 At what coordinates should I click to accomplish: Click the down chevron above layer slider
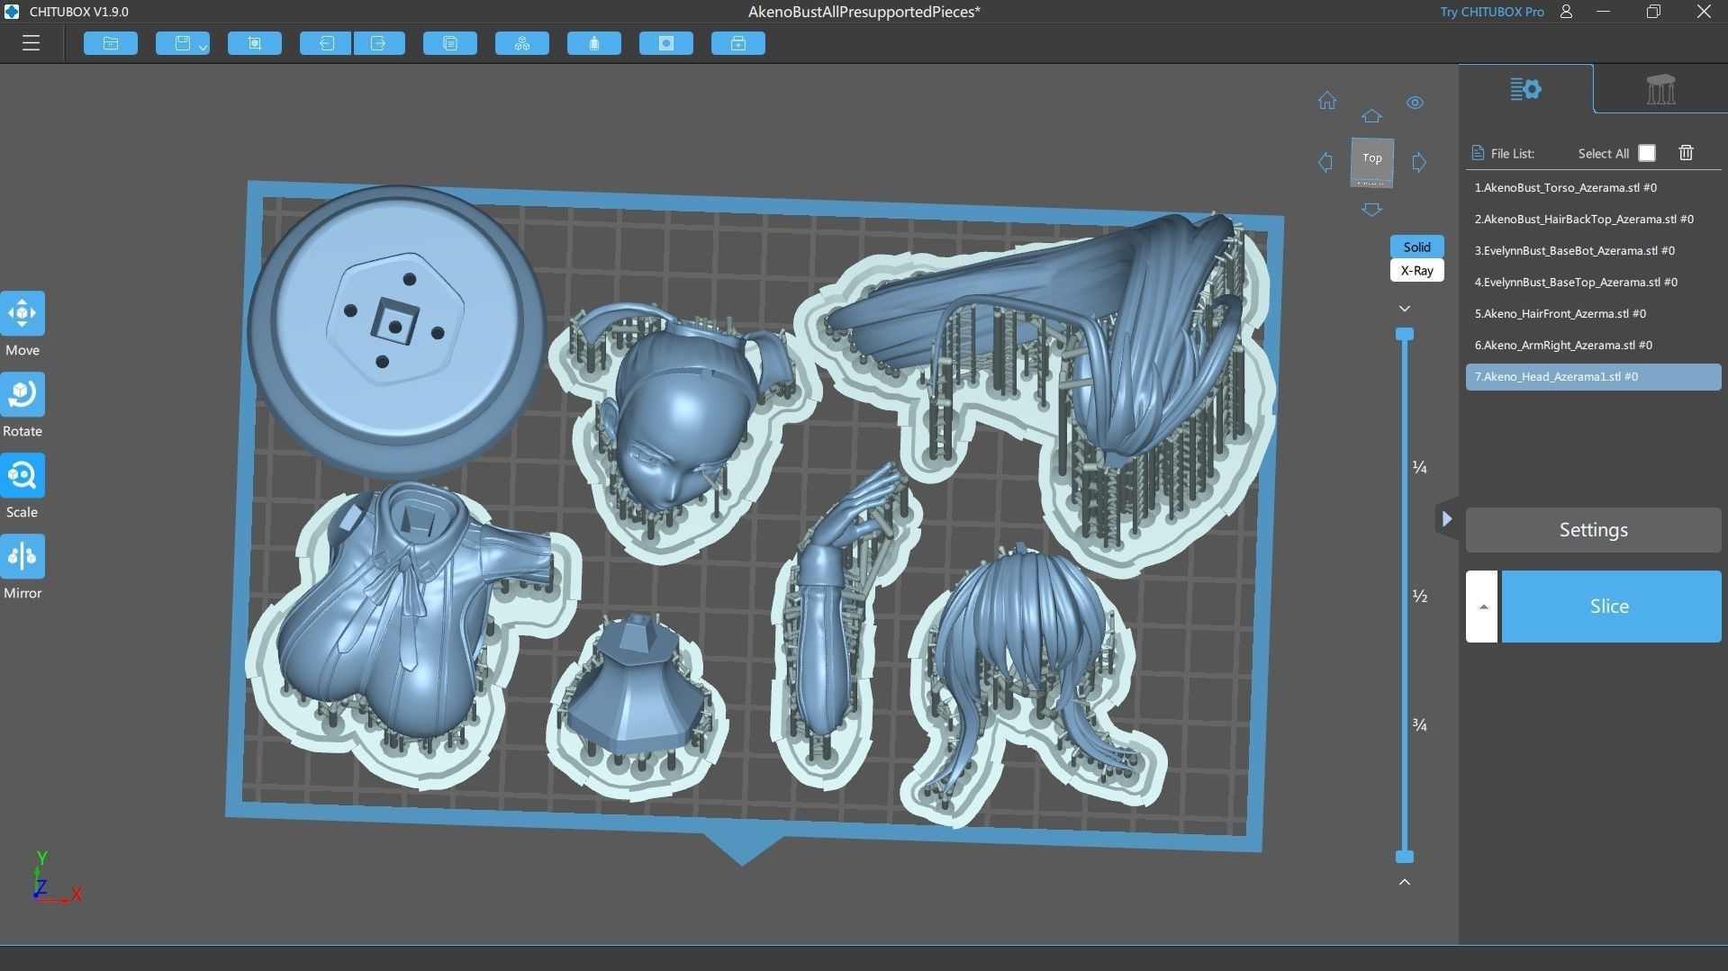pyautogui.click(x=1405, y=309)
